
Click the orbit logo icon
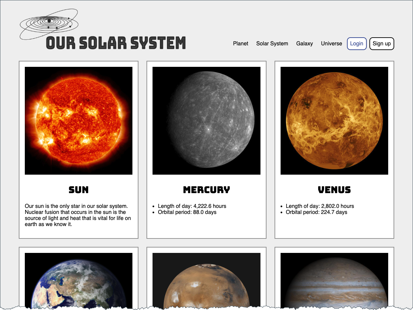pos(49,24)
